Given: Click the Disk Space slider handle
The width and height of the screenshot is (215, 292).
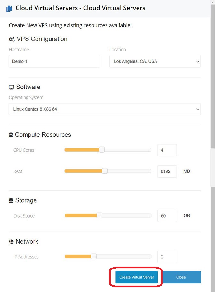Looking at the screenshot, I should [x=100, y=215].
